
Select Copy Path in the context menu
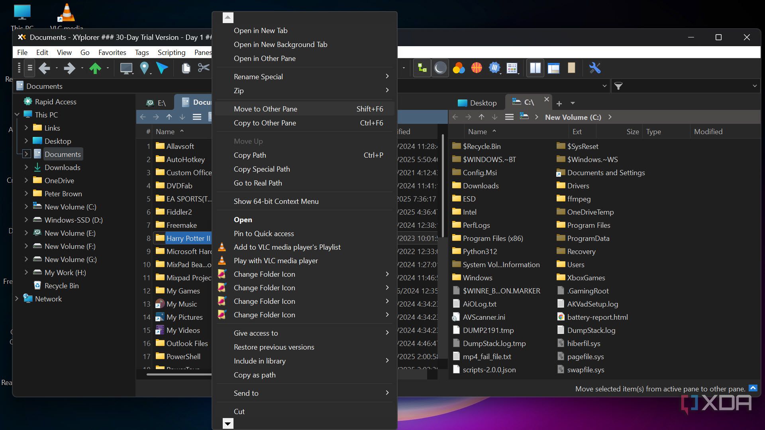pos(304,155)
